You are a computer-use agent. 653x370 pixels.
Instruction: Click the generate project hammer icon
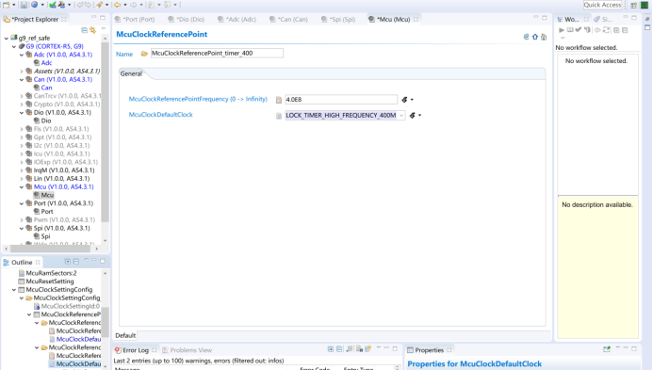point(61,5)
